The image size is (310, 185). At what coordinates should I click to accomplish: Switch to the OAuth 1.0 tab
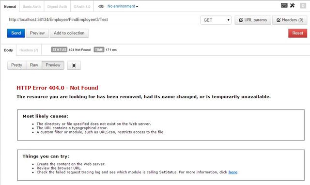pos(82,6)
